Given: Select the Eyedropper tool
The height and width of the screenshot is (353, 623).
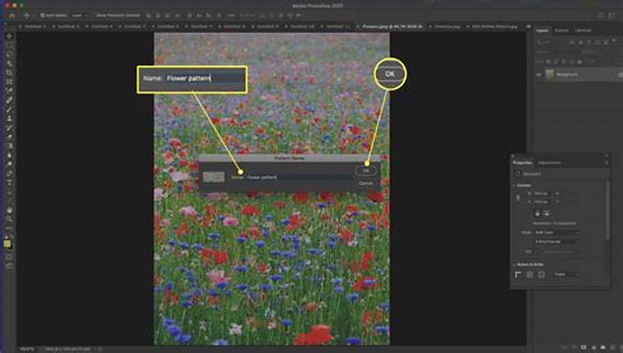Looking at the screenshot, I should point(9,91).
